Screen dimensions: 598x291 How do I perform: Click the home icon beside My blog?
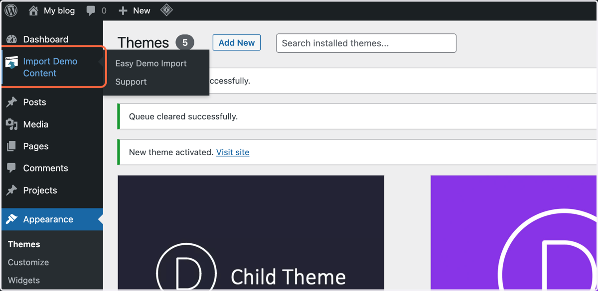(33, 10)
